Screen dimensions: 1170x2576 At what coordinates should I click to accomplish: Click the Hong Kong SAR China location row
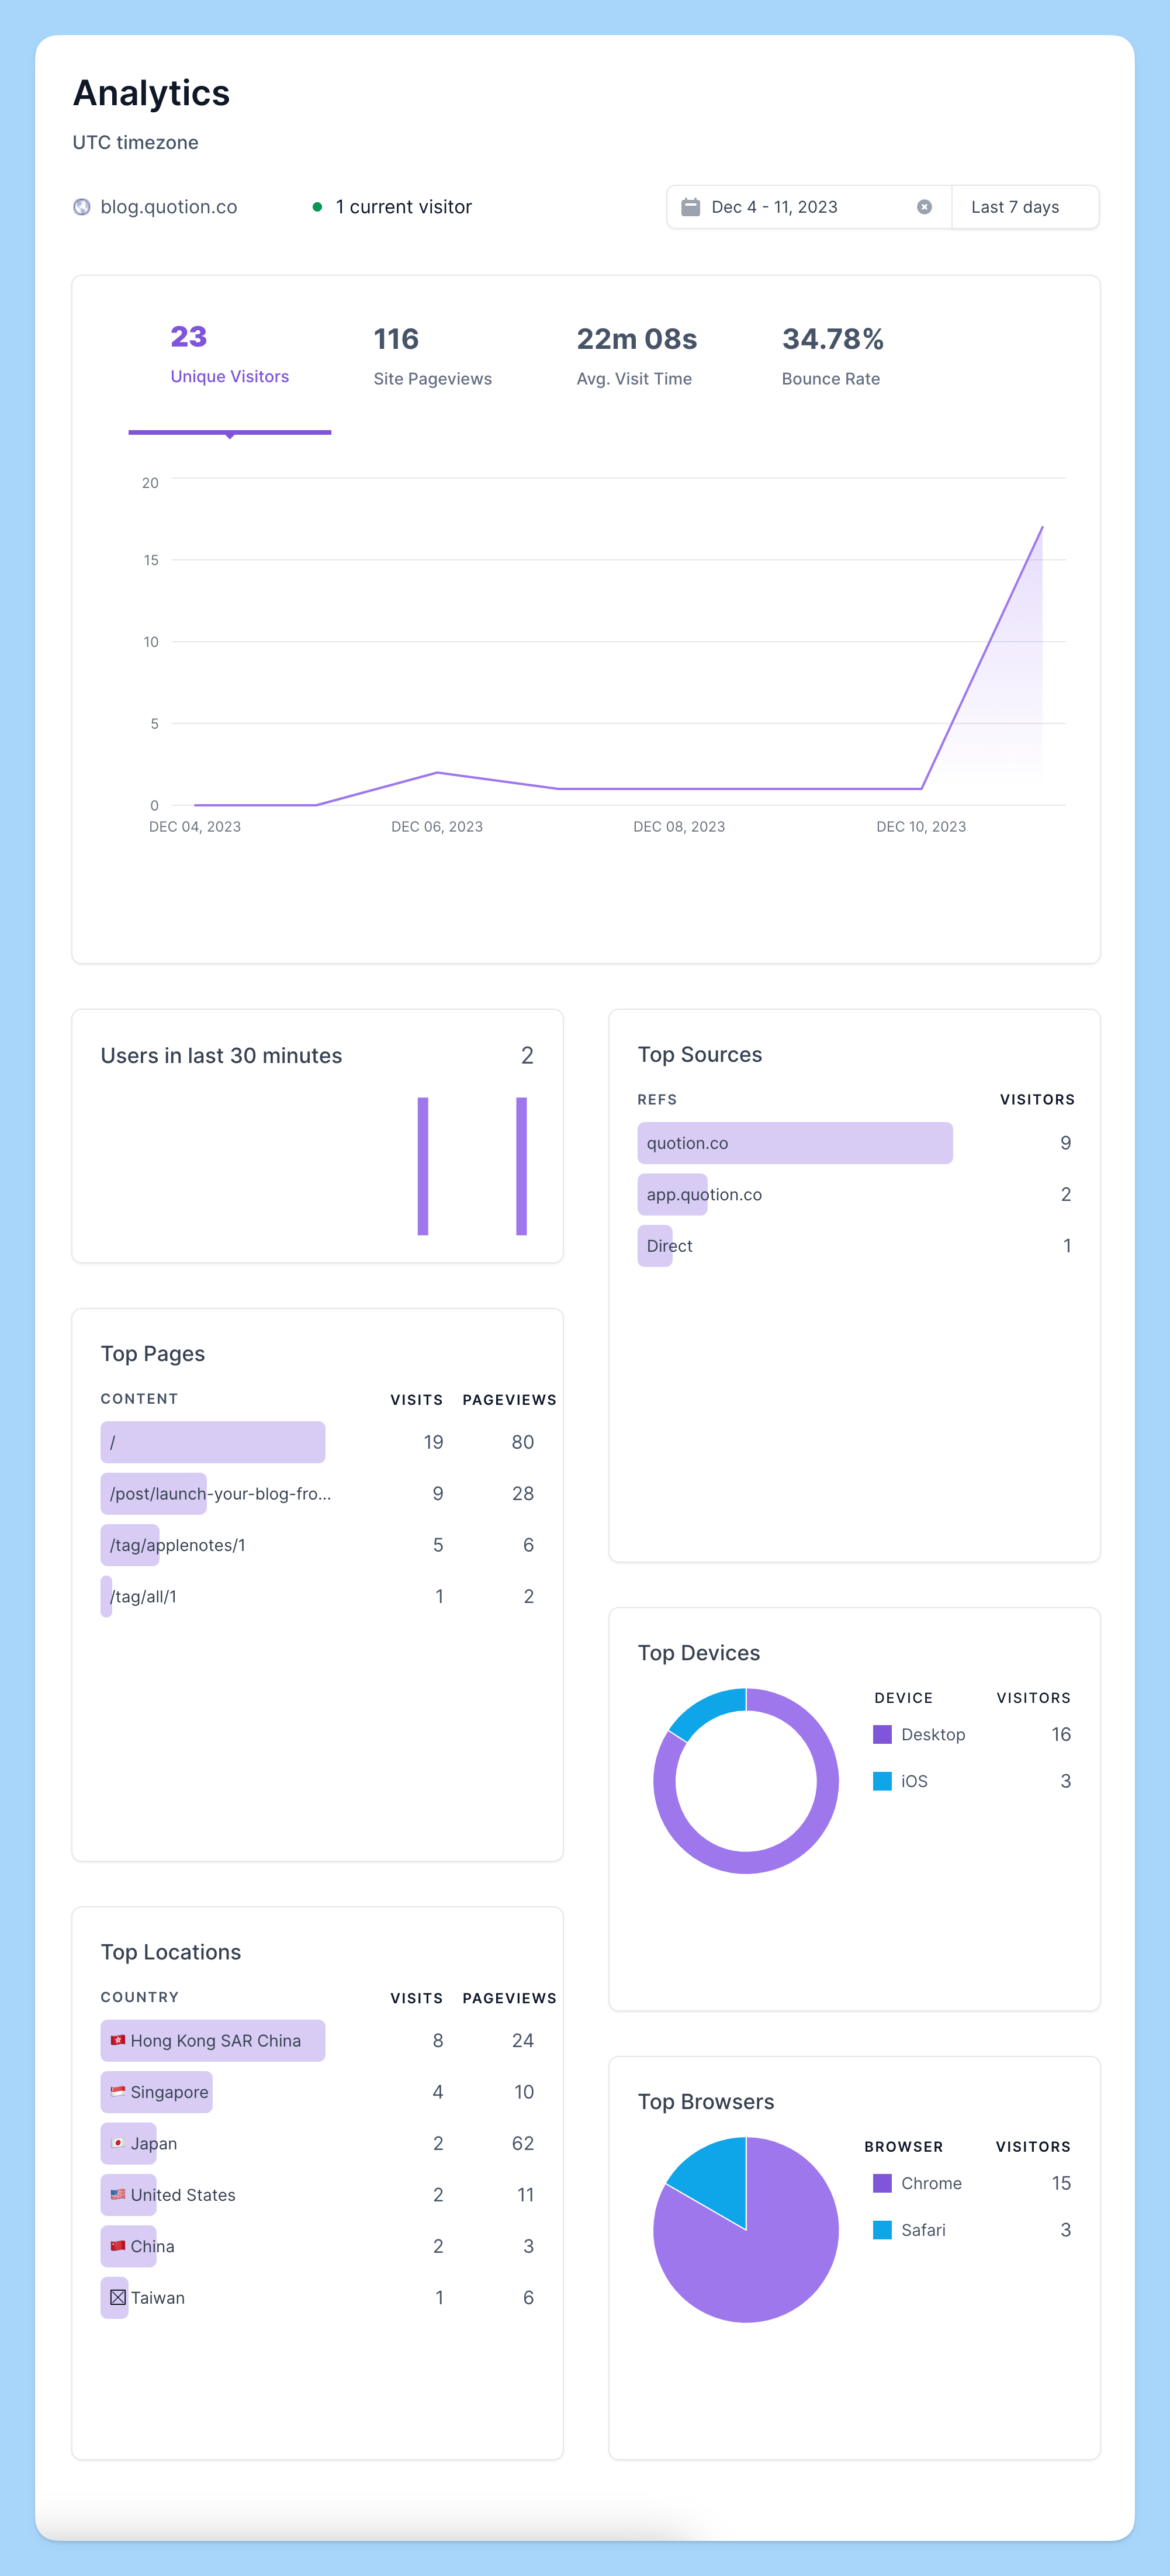[x=317, y=2040]
